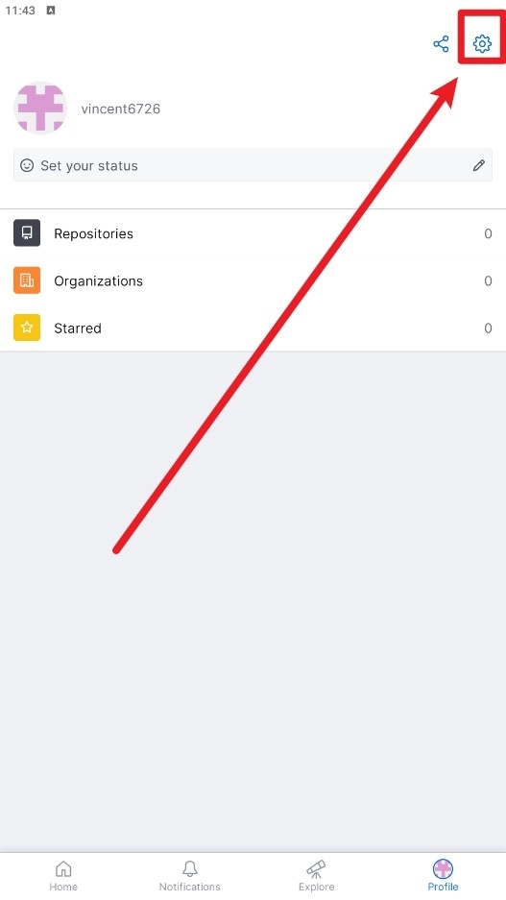The height and width of the screenshot is (900, 506).
Task: Click the Set your status field
Action: tap(253, 165)
